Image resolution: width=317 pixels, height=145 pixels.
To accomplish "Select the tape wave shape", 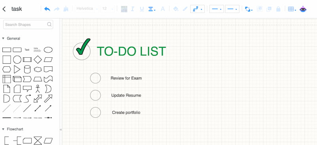I will (x=48, y=79).
